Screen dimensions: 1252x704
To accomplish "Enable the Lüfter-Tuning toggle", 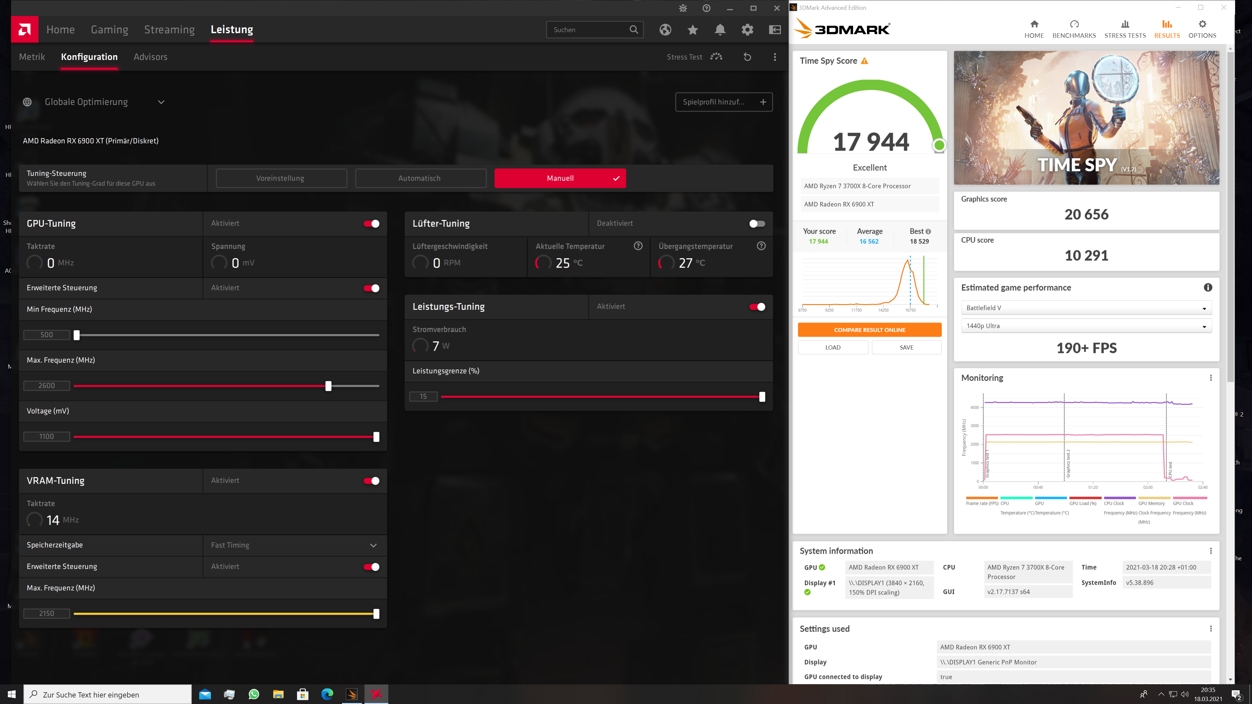I will 757,224.
